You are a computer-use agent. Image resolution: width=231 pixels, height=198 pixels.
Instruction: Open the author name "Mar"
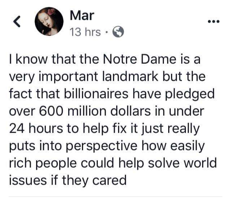(82, 15)
